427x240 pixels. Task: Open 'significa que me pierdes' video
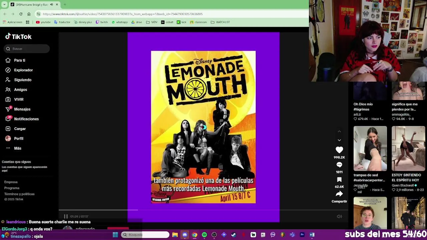tap(408, 91)
